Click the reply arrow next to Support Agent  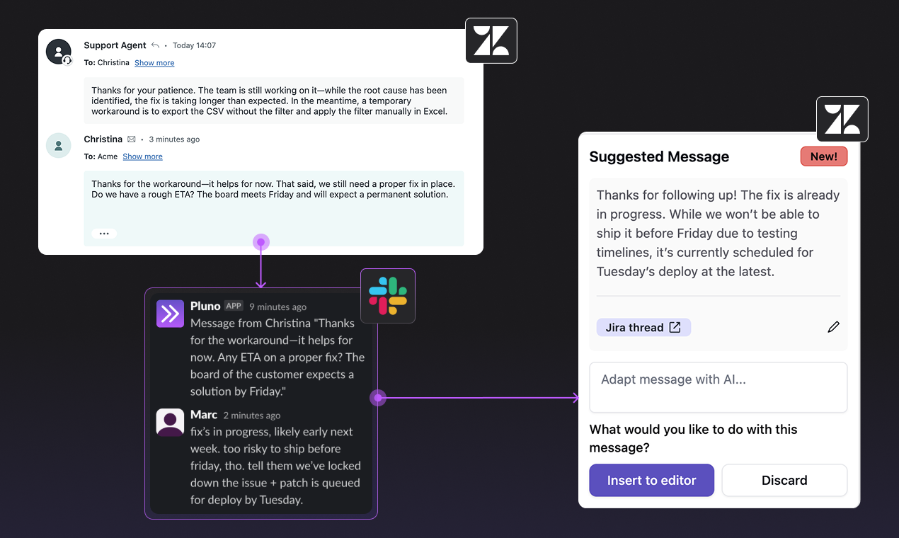click(x=155, y=45)
